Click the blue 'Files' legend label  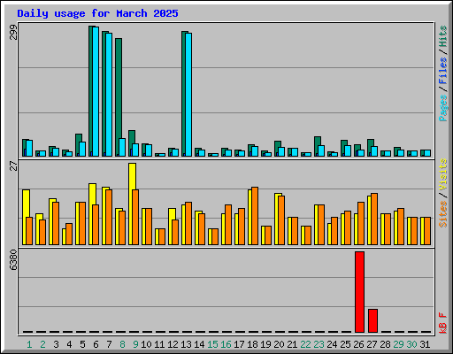click(442, 70)
